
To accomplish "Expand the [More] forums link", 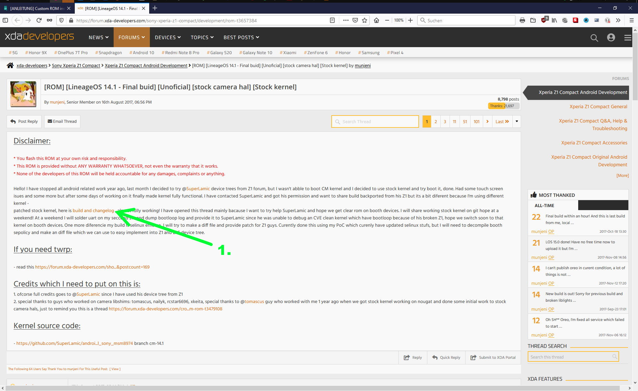I will (622, 176).
